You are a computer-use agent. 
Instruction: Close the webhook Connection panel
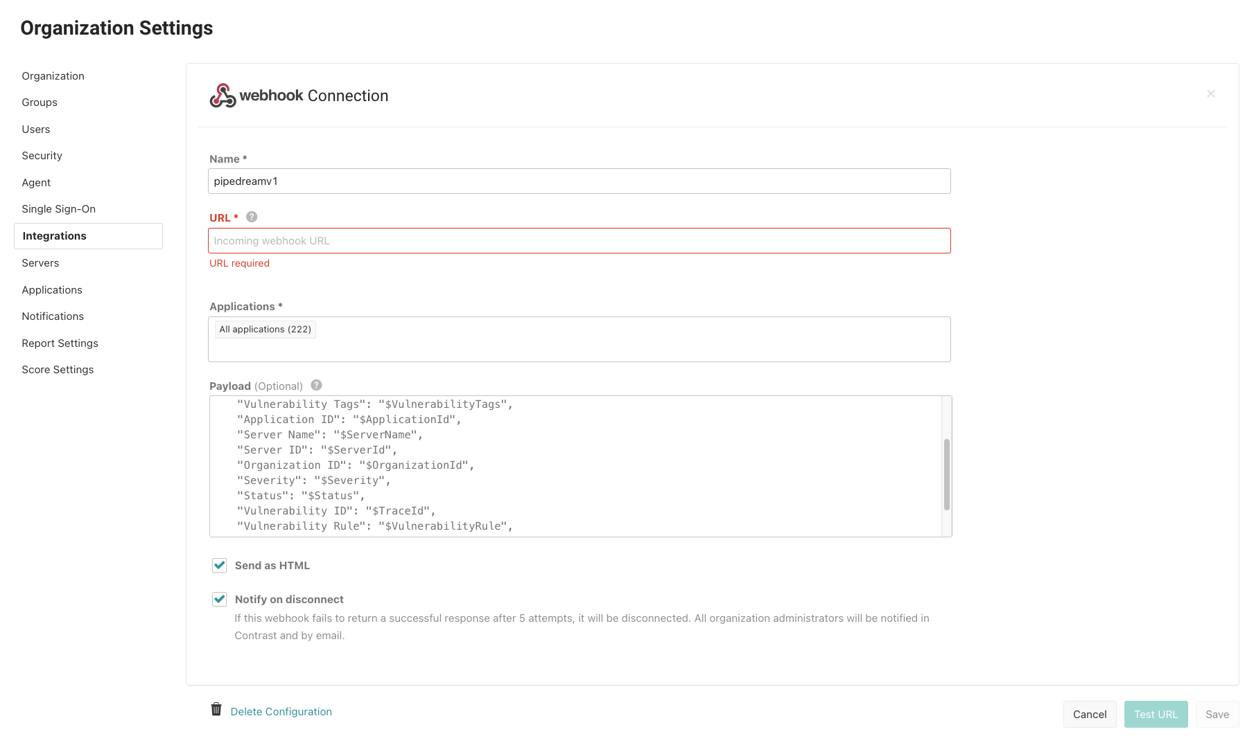click(1210, 93)
